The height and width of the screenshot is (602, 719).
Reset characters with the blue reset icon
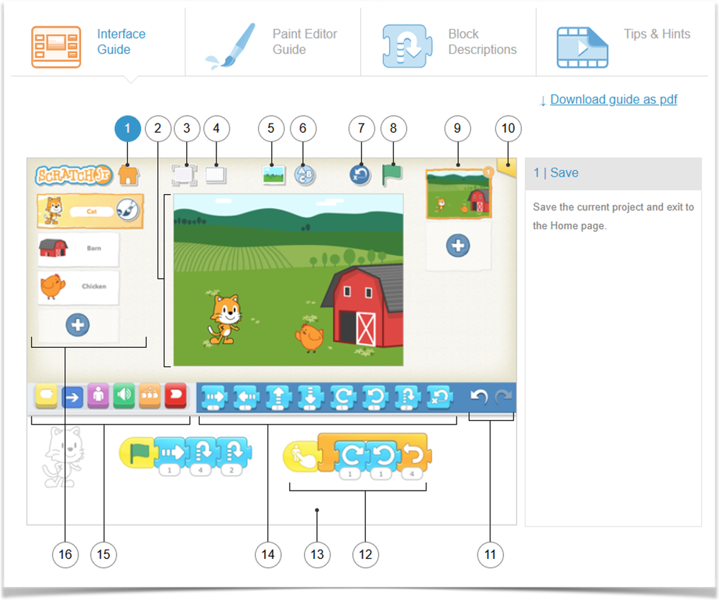[360, 173]
